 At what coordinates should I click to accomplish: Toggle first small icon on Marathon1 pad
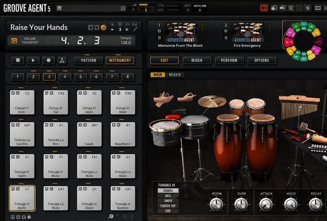click(114, 125)
